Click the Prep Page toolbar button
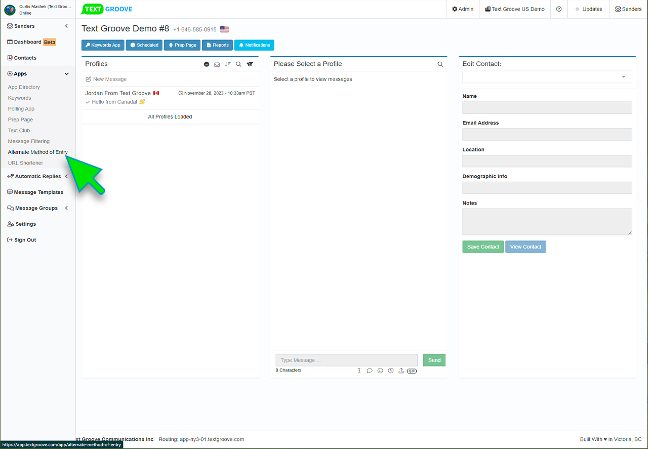 click(182, 45)
